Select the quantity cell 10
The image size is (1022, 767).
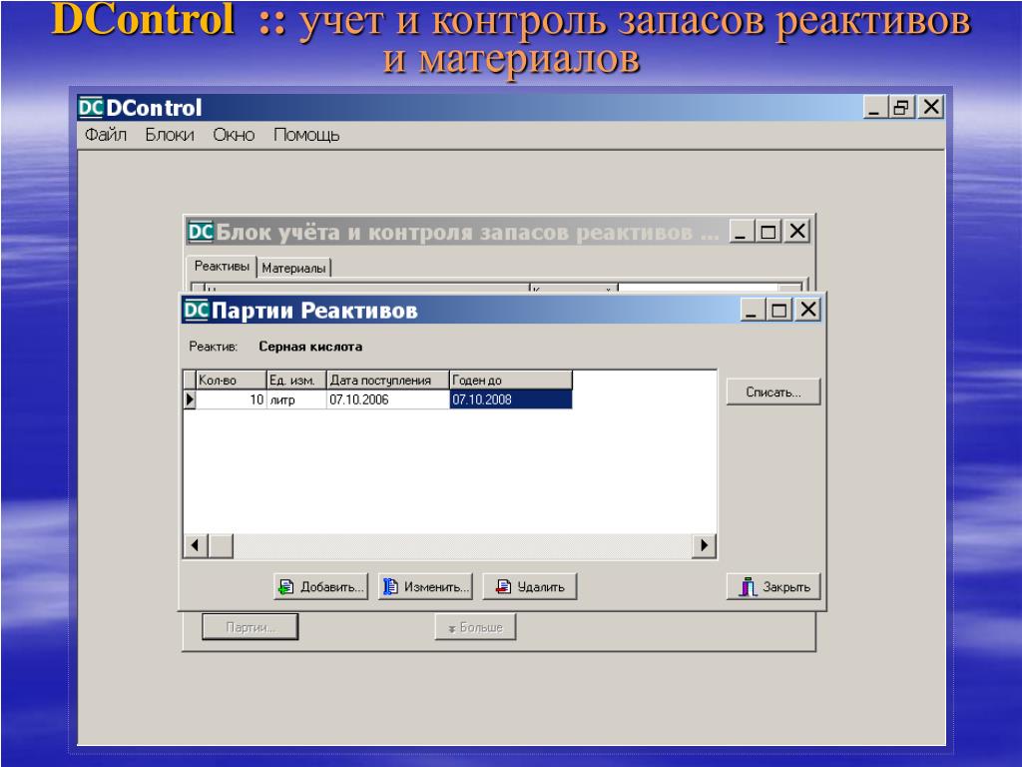point(232,399)
